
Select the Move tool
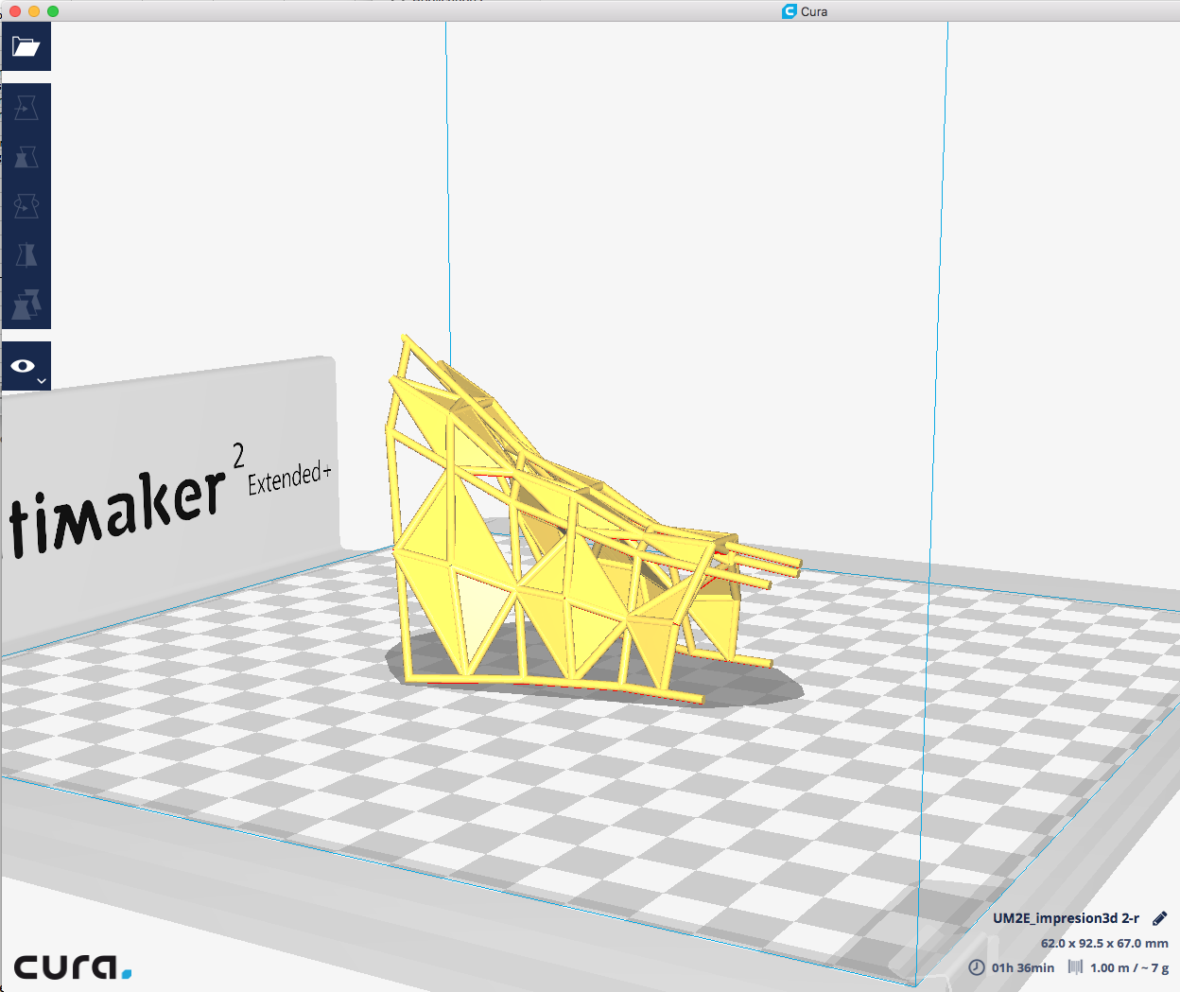pyautogui.click(x=26, y=108)
